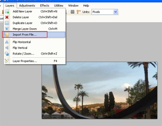Toggle the pixel grid toolbar icon
Screen dimensions: 162x126
point(72,12)
